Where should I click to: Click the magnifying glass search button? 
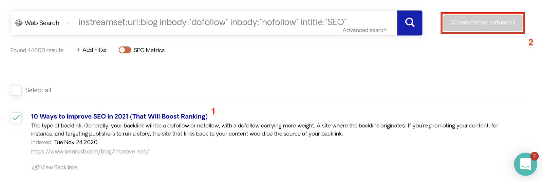click(x=410, y=23)
